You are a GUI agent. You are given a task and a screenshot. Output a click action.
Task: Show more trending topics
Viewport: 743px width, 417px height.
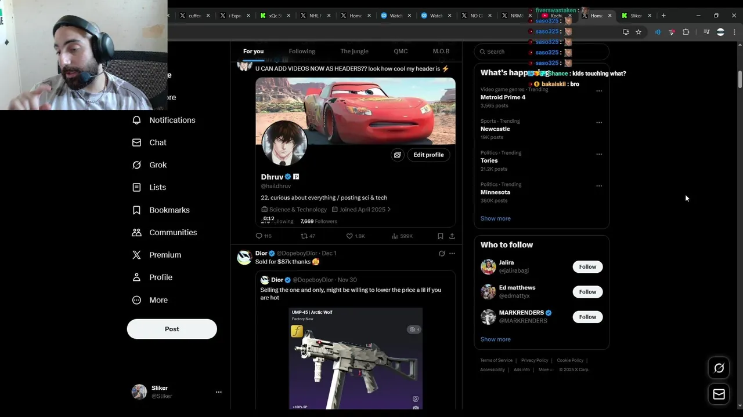tap(495, 218)
